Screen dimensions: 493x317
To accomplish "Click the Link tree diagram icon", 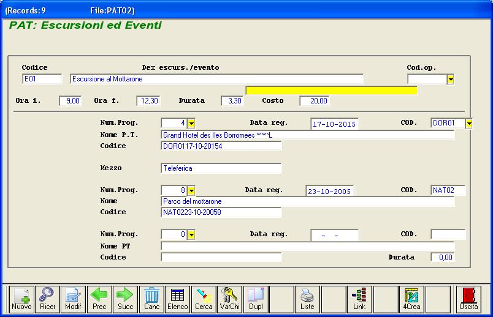I will [359, 299].
